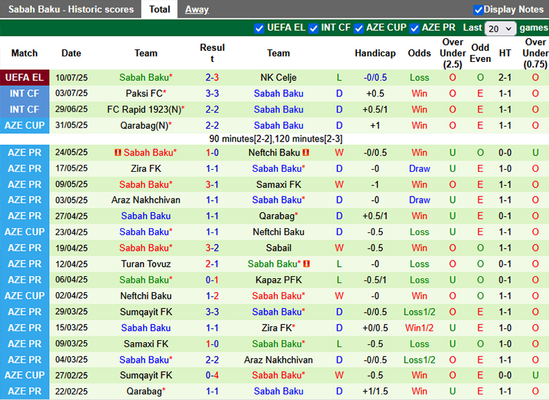Open Araz Nakhchivan home team on 03/05/25

coord(146,200)
